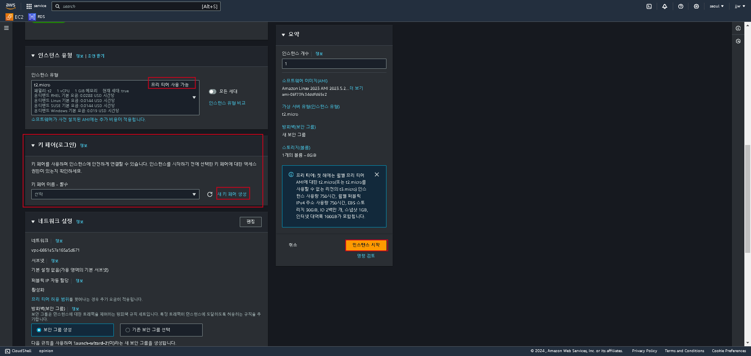Screen dimensions: 751x356
Task: Open the seoul region menu
Action: 717,6
